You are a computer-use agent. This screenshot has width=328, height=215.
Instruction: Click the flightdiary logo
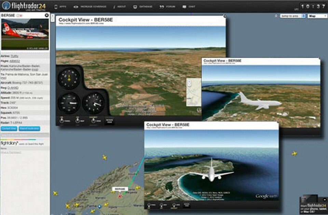pyautogui.click(x=9, y=143)
